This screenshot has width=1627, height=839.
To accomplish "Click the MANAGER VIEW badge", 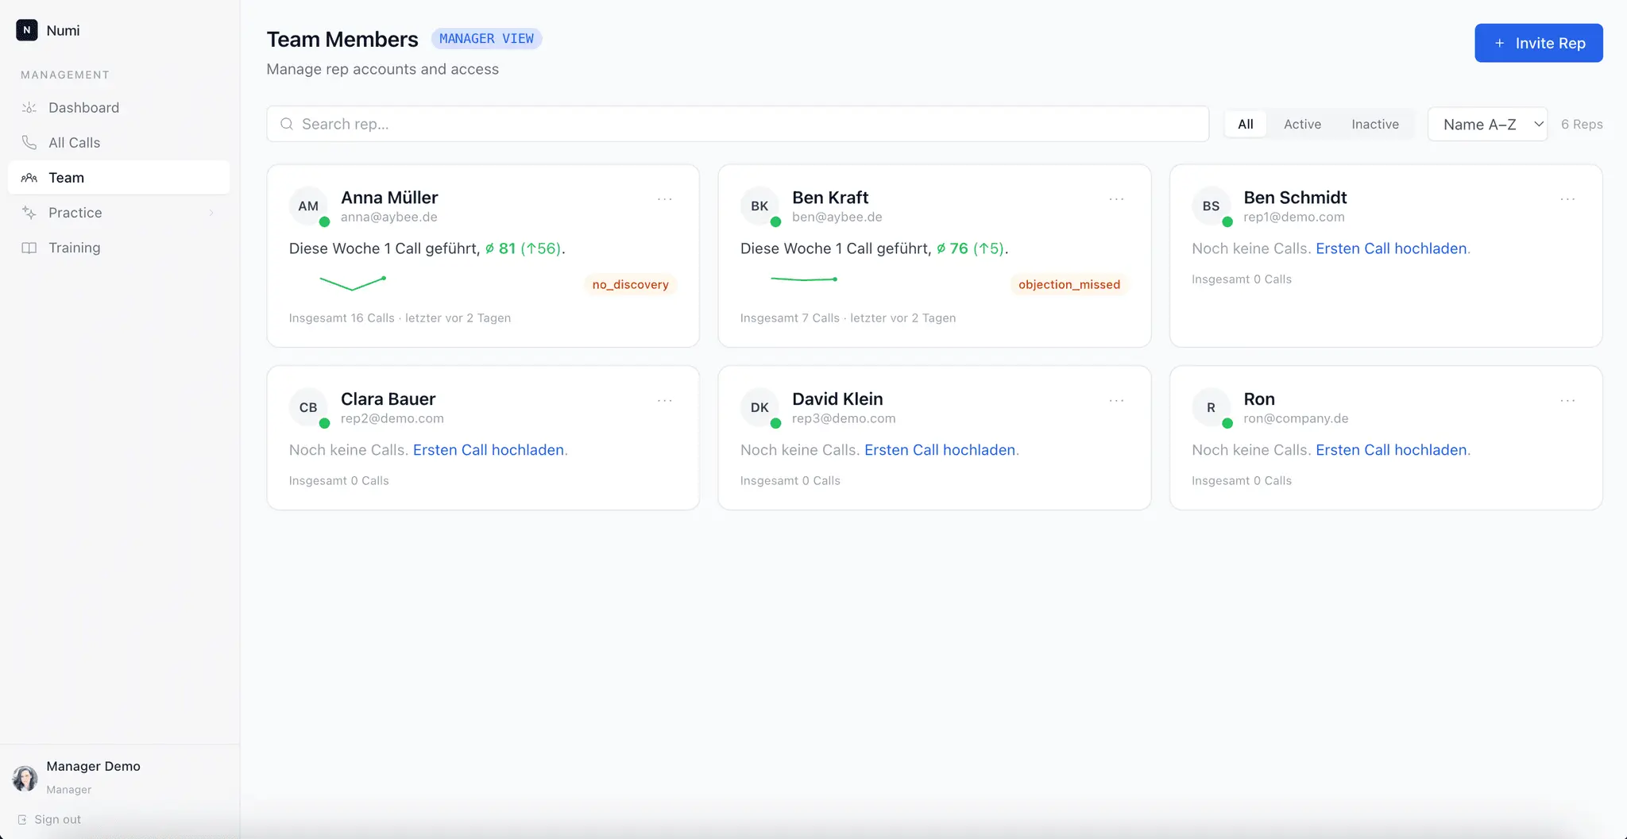I will pyautogui.click(x=486, y=39).
